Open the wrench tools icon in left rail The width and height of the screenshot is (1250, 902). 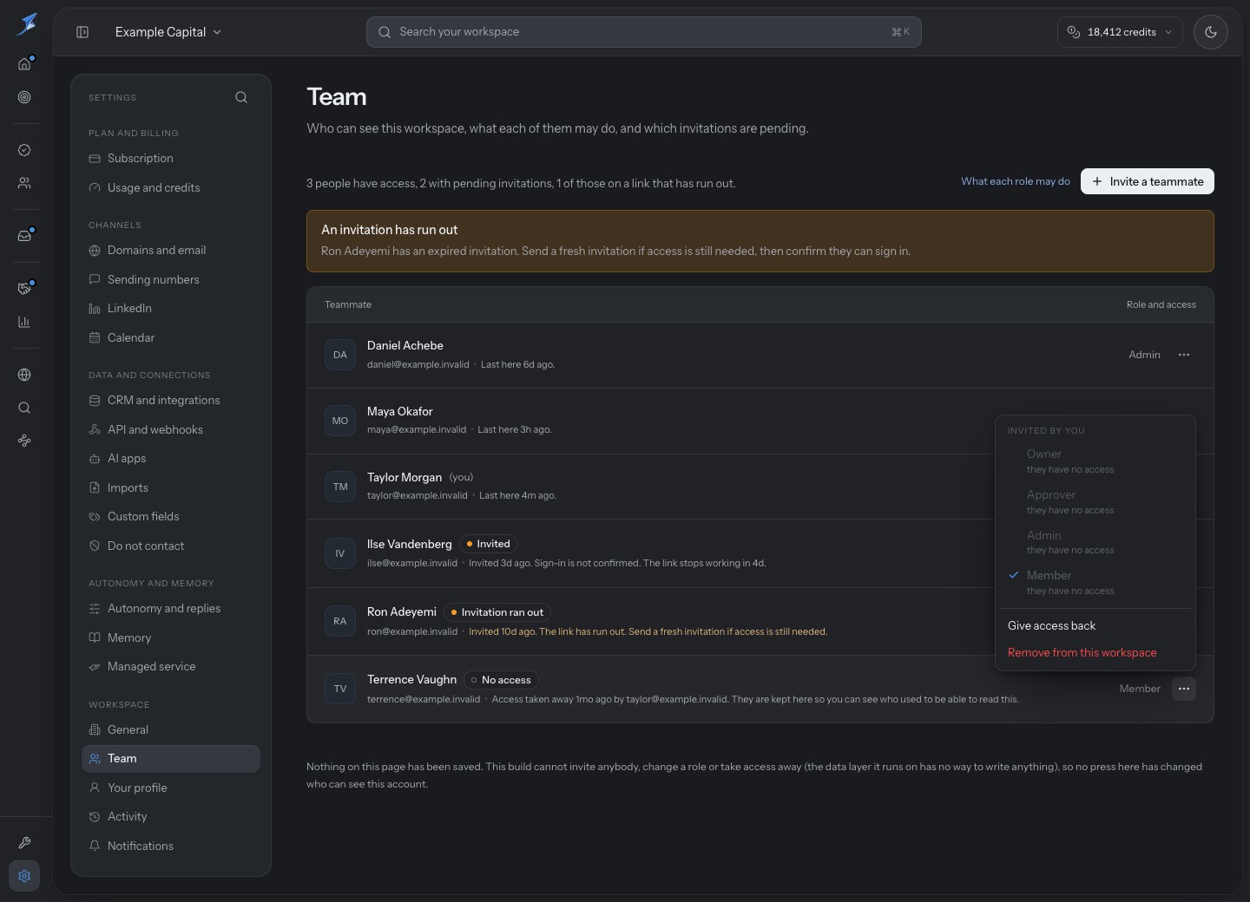pyautogui.click(x=24, y=843)
